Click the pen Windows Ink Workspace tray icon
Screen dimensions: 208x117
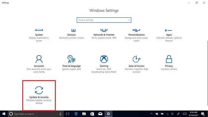coord(178,114)
